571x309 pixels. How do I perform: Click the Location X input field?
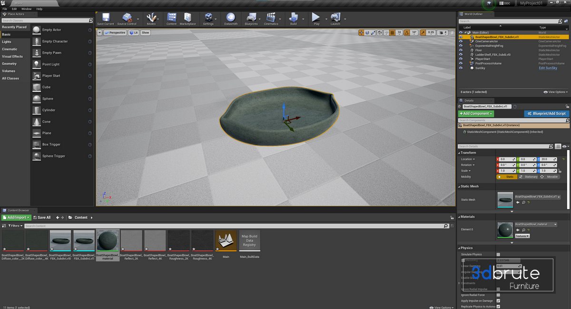click(505, 159)
